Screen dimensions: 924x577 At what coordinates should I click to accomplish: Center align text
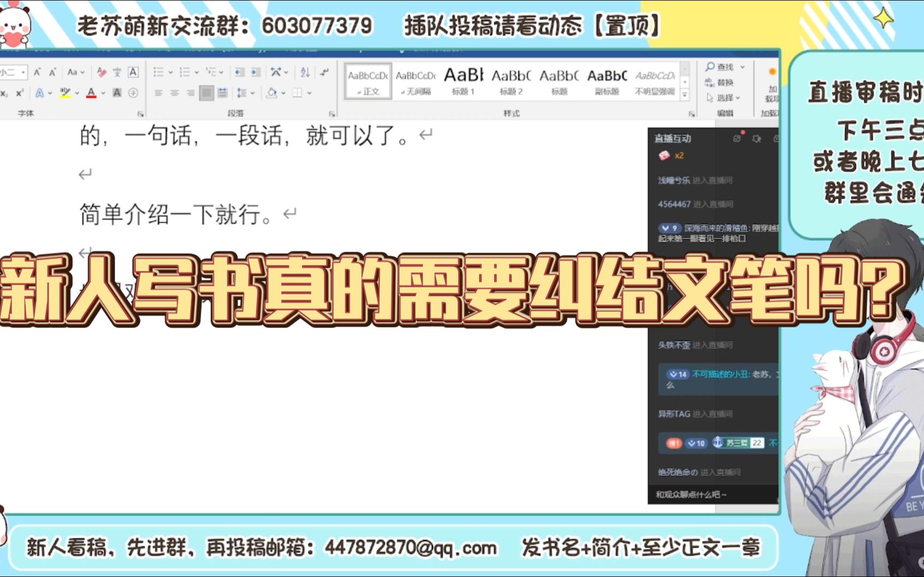click(x=174, y=93)
